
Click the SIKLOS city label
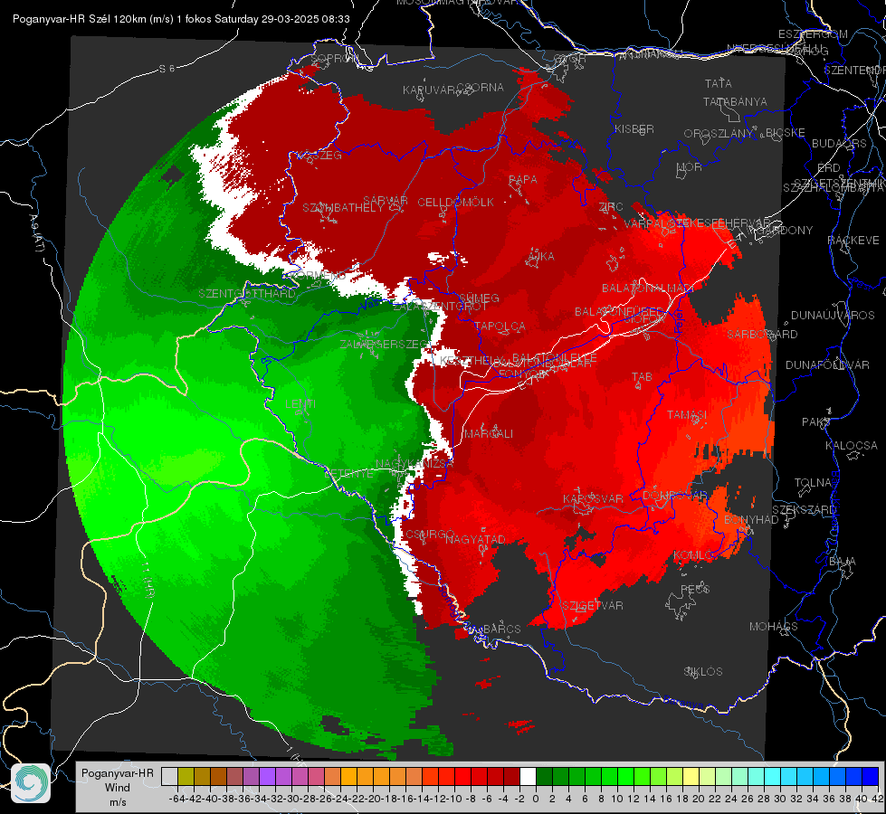point(703,672)
